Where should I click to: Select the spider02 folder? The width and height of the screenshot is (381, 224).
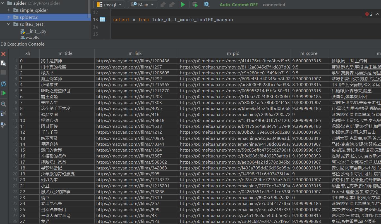pyautogui.click(x=45, y=17)
